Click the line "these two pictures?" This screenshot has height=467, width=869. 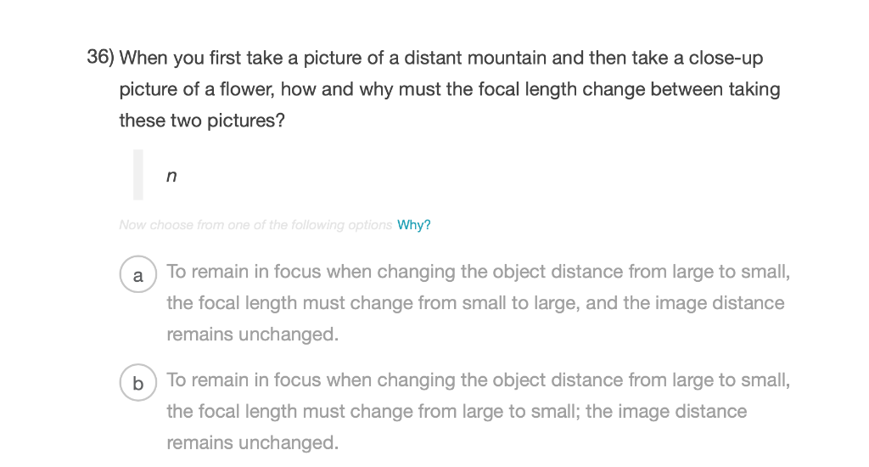(202, 121)
